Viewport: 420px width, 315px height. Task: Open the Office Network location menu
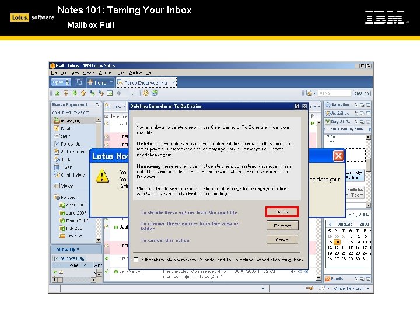[351, 289]
